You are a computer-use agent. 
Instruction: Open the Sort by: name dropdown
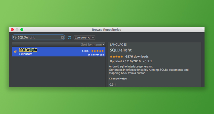pos(93,45)
